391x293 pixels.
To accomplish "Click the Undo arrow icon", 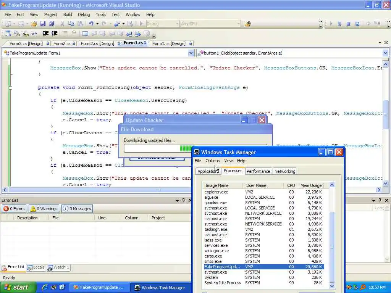I will point(91,24).
